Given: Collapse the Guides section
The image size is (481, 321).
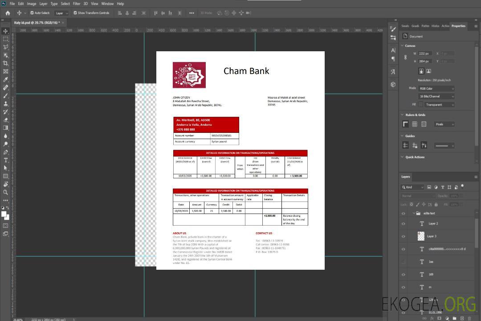Looking at the screenshot, I should [403, 136].
